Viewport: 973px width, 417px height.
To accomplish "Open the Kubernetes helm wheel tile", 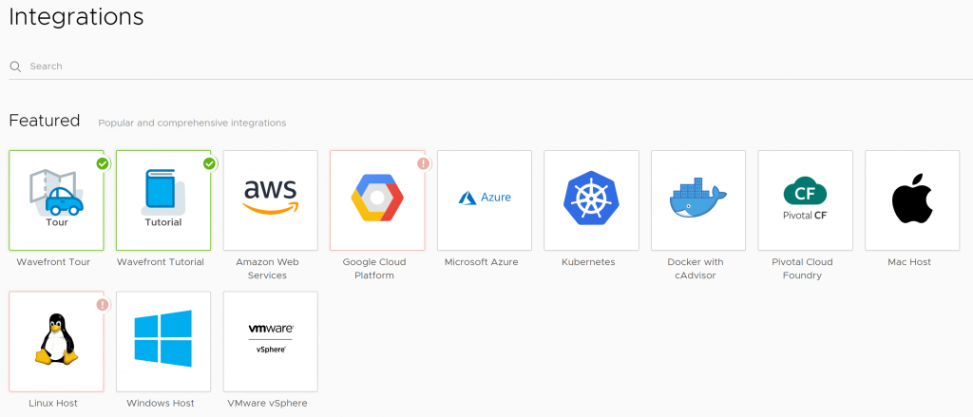I will click(x=591, y=199).
